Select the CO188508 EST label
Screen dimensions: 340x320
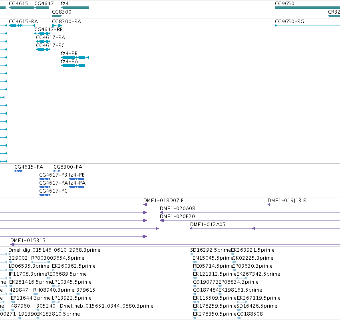250,314
